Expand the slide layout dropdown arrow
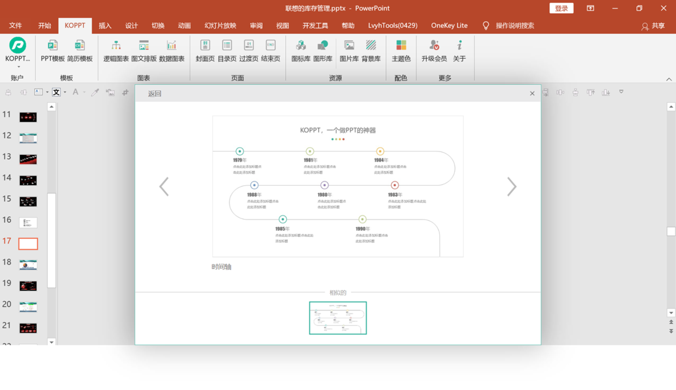 point(47,93)
